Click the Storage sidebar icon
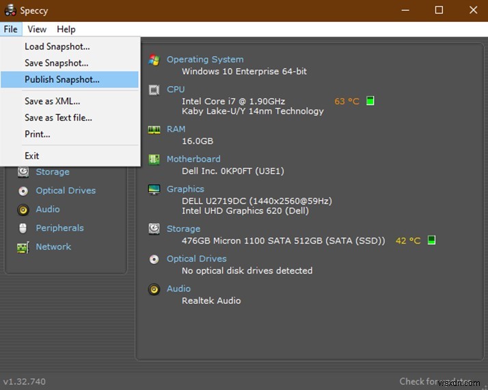This screenshot has height=390, width=488. coord(23,172)
